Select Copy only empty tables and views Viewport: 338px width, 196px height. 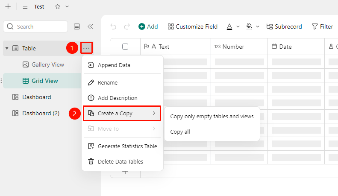tap(212, 116)
